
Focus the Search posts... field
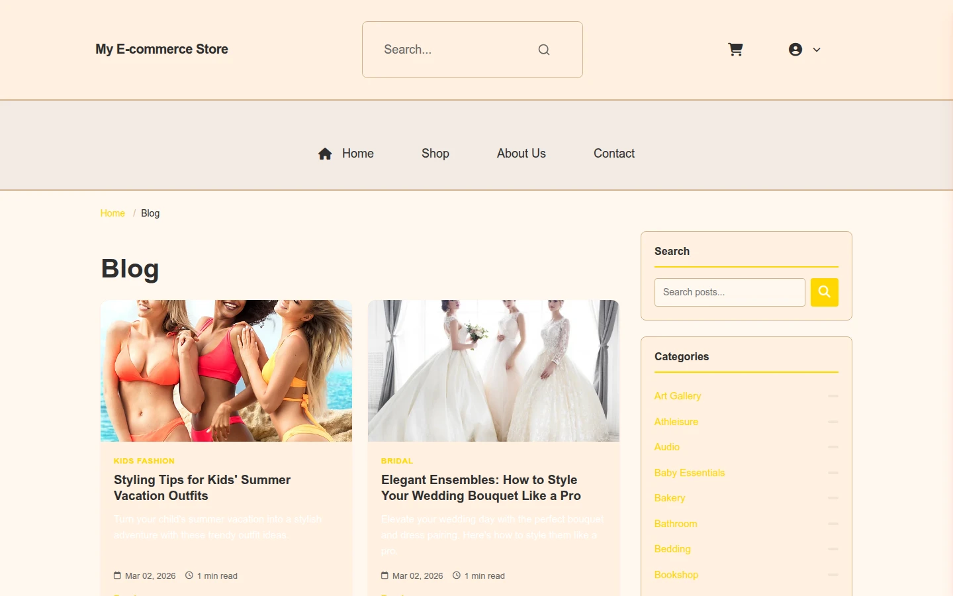coord(730,292)
